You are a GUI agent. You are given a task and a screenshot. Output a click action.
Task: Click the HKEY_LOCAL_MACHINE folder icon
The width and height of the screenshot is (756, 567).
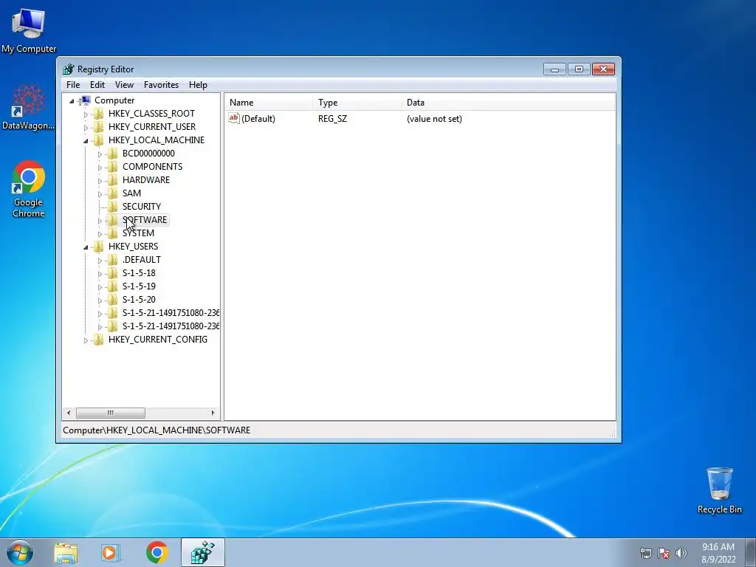coord(98,140)
